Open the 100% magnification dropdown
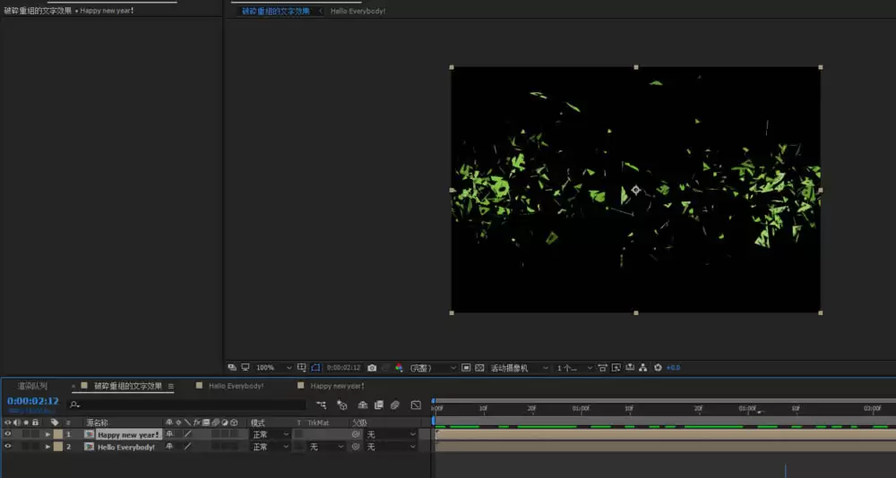The image size is (896, 478). click(x=273, y=368)
